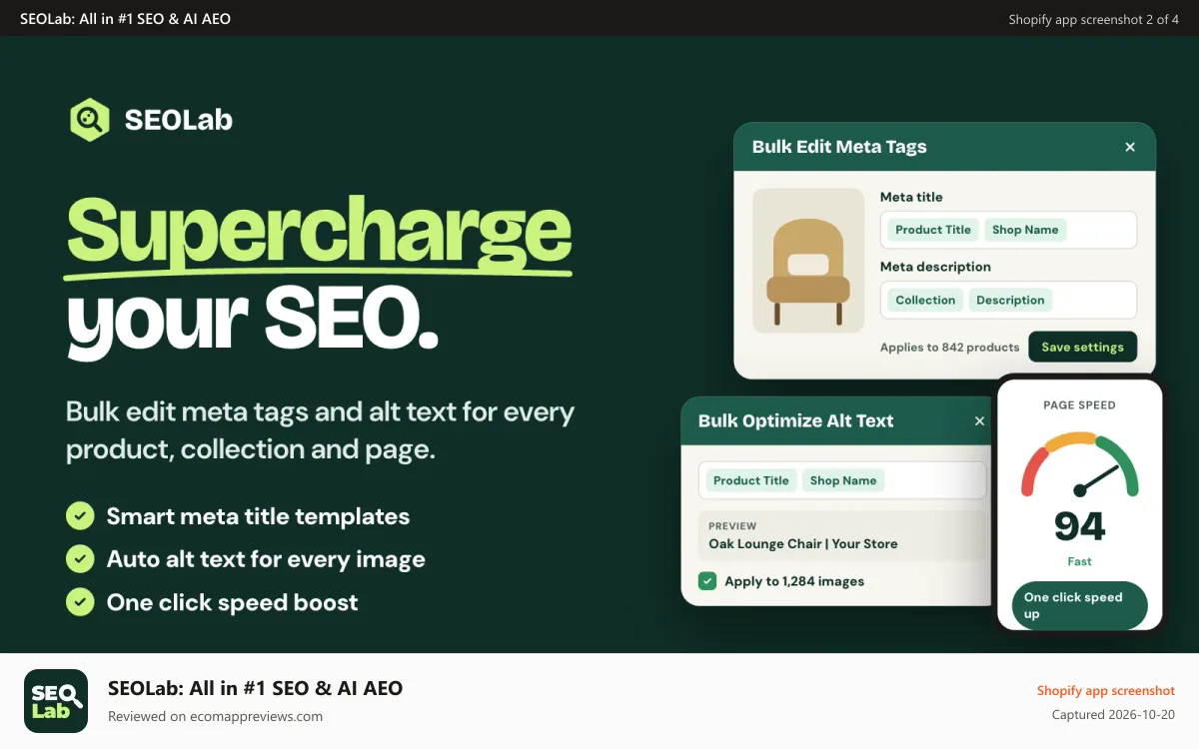Toggle the Apply to 1,284 images checkbox

click(x=707, y=581)
